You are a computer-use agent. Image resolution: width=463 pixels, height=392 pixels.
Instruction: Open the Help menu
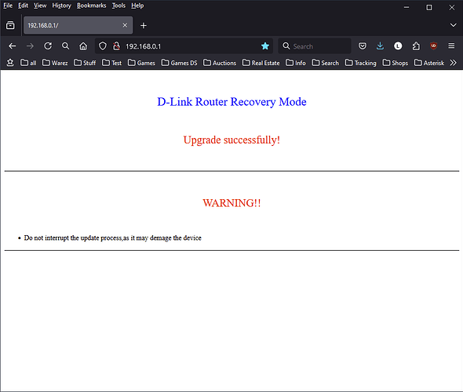point(137,5)
